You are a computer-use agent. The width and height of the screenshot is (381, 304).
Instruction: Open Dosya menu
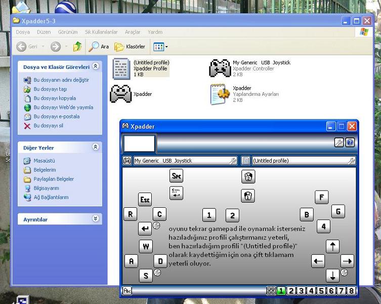[x=23, y=32]
